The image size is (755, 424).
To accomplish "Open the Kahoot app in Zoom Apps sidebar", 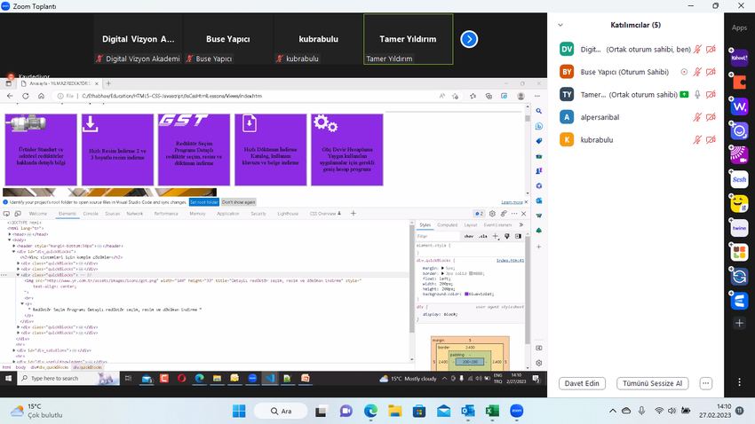I will [x=739, y=59].
